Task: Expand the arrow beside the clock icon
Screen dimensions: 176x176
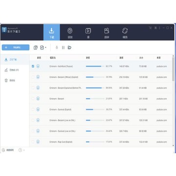Action: click(24, 150)
